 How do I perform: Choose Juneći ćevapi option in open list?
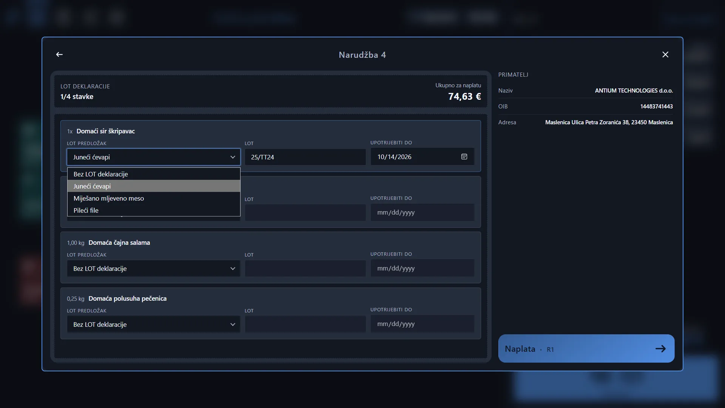pos(154,186)
